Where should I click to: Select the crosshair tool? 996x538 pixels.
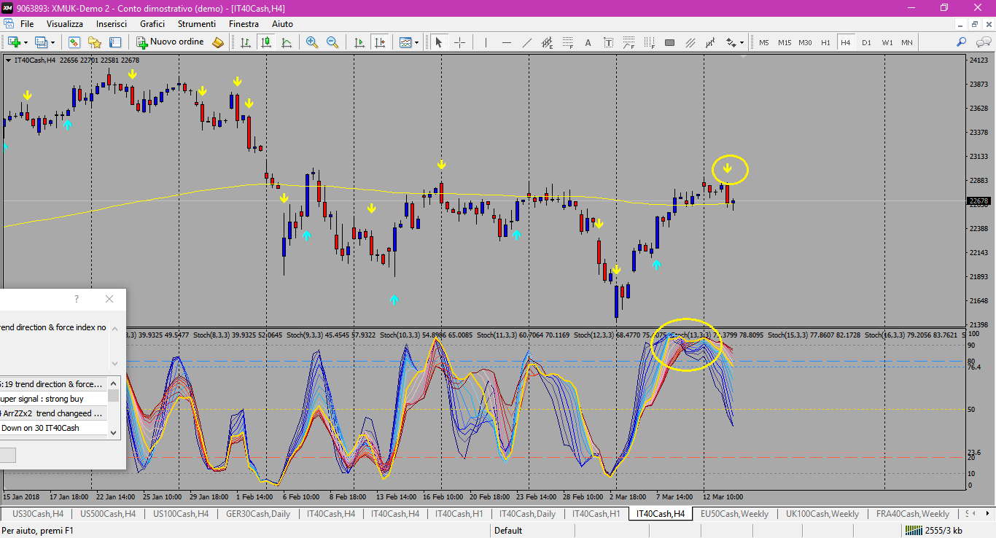click(x=459, y=42)
